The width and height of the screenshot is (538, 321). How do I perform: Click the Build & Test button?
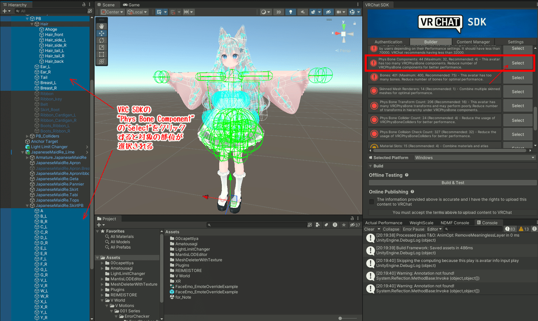click(x=452, y=183)
